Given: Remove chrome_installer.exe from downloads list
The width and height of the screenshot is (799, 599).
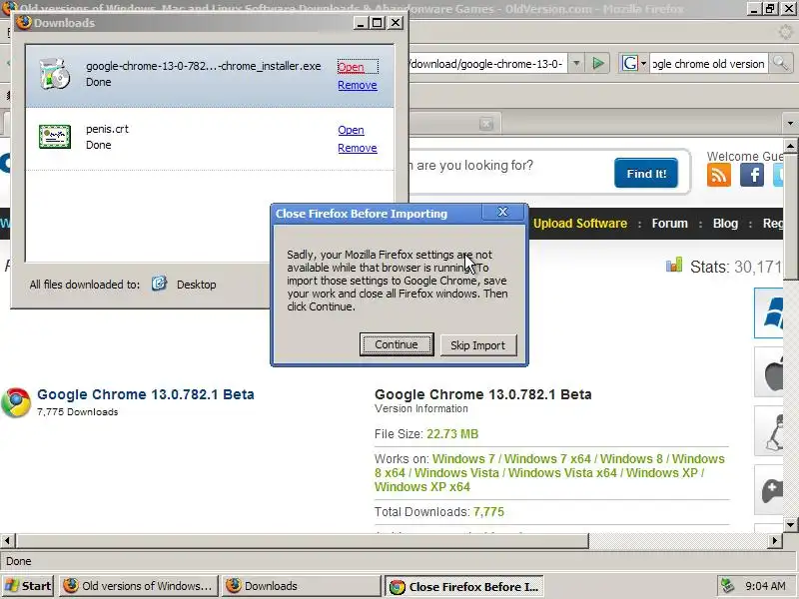Looking at the screenshot, I should 358,85.
